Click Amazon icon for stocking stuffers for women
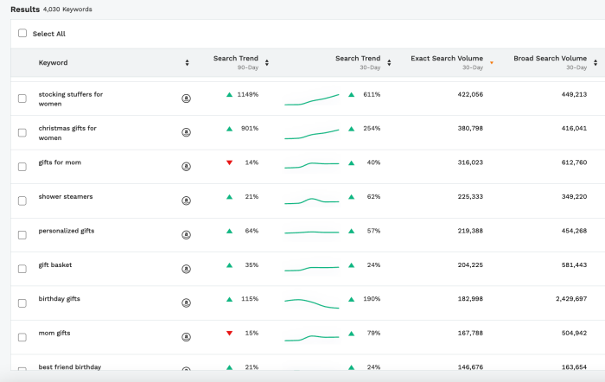 [186, 99]
